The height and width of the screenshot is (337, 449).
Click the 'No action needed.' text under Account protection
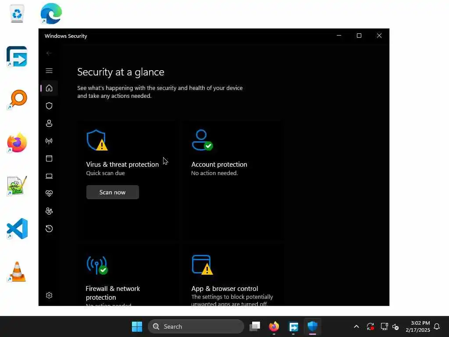214,173
